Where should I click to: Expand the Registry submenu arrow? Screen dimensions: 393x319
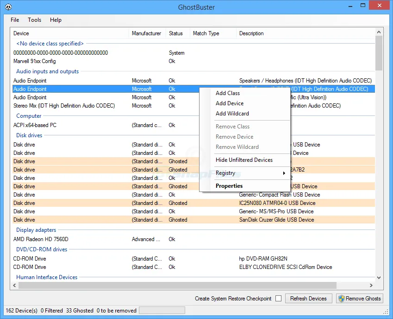284,173
